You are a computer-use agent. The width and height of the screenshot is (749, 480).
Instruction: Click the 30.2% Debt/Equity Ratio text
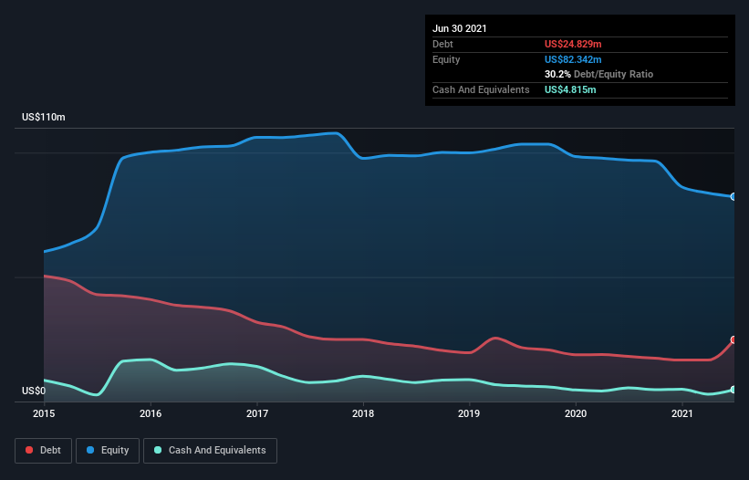599,74
